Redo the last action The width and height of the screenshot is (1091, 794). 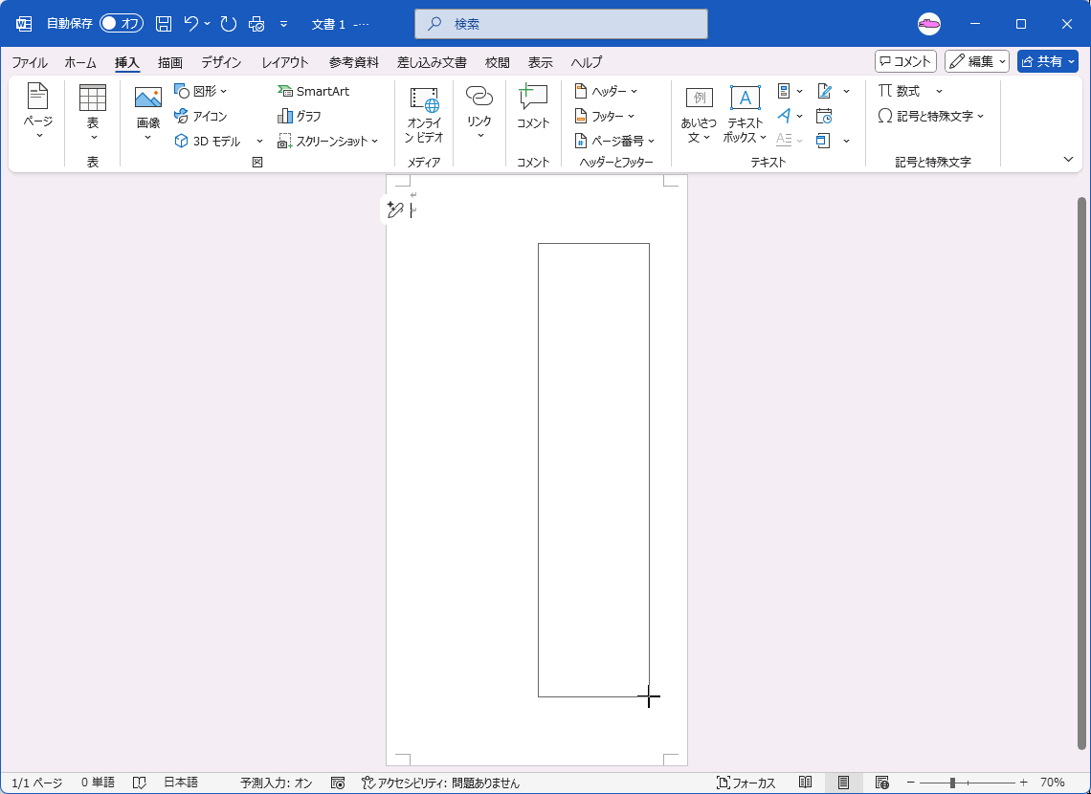point(228,24)
